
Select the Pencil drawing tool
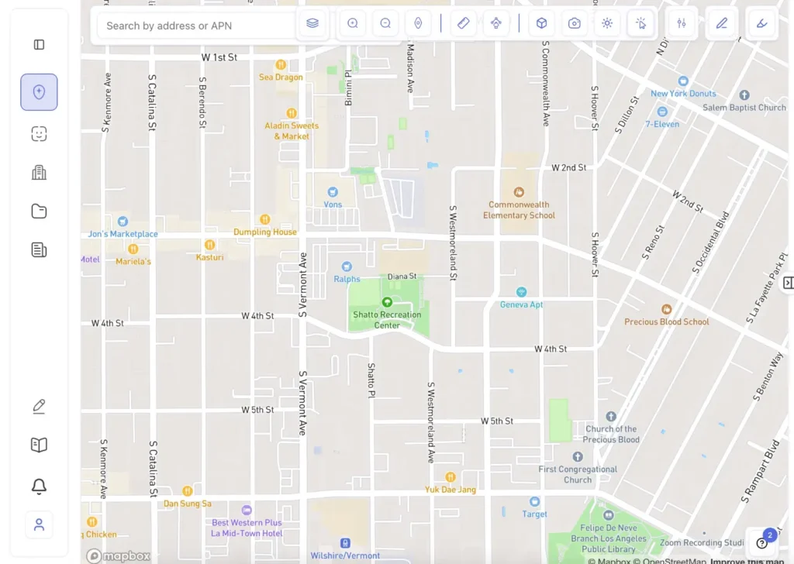click(721, 23)
